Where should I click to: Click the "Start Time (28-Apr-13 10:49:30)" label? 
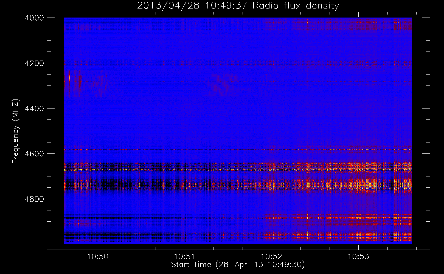click(x=238, y=265)
